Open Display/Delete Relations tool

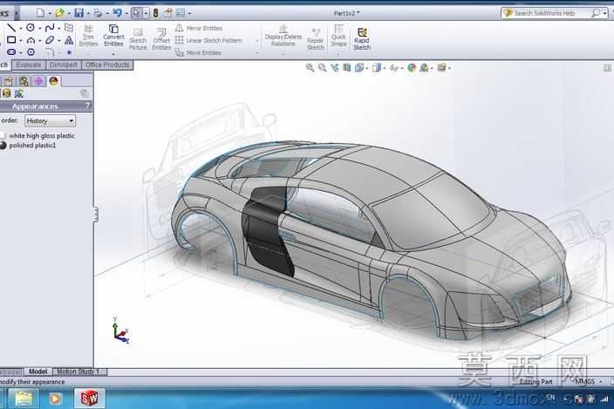point(283,35)
